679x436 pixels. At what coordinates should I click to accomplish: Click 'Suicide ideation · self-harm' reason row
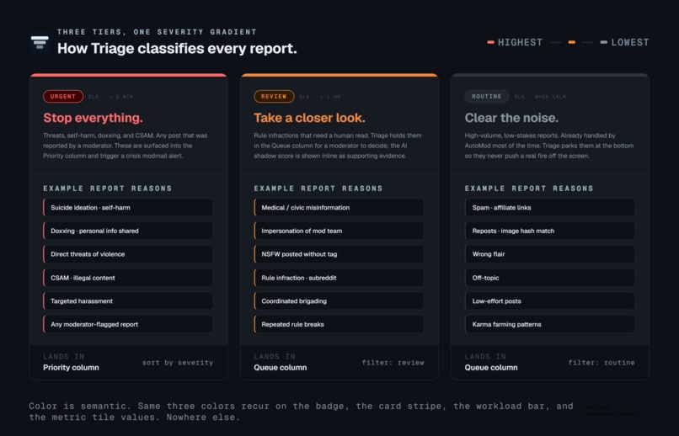128,208
